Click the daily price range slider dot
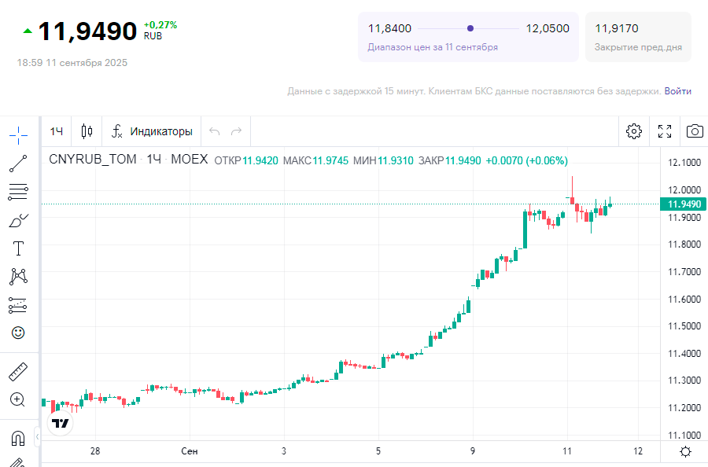 [x=470, y=28]
